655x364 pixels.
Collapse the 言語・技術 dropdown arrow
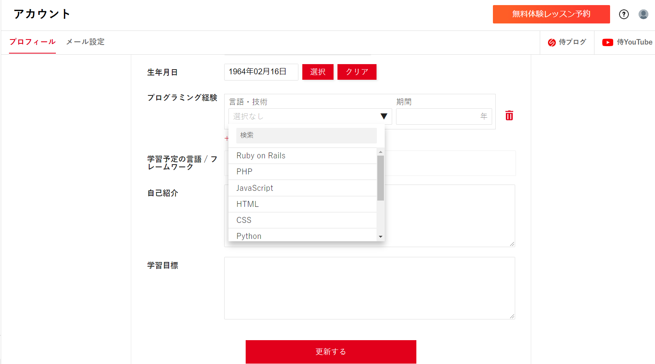click(x=384, y=117)
